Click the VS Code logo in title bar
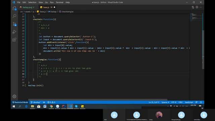 [x=13, y=2]
